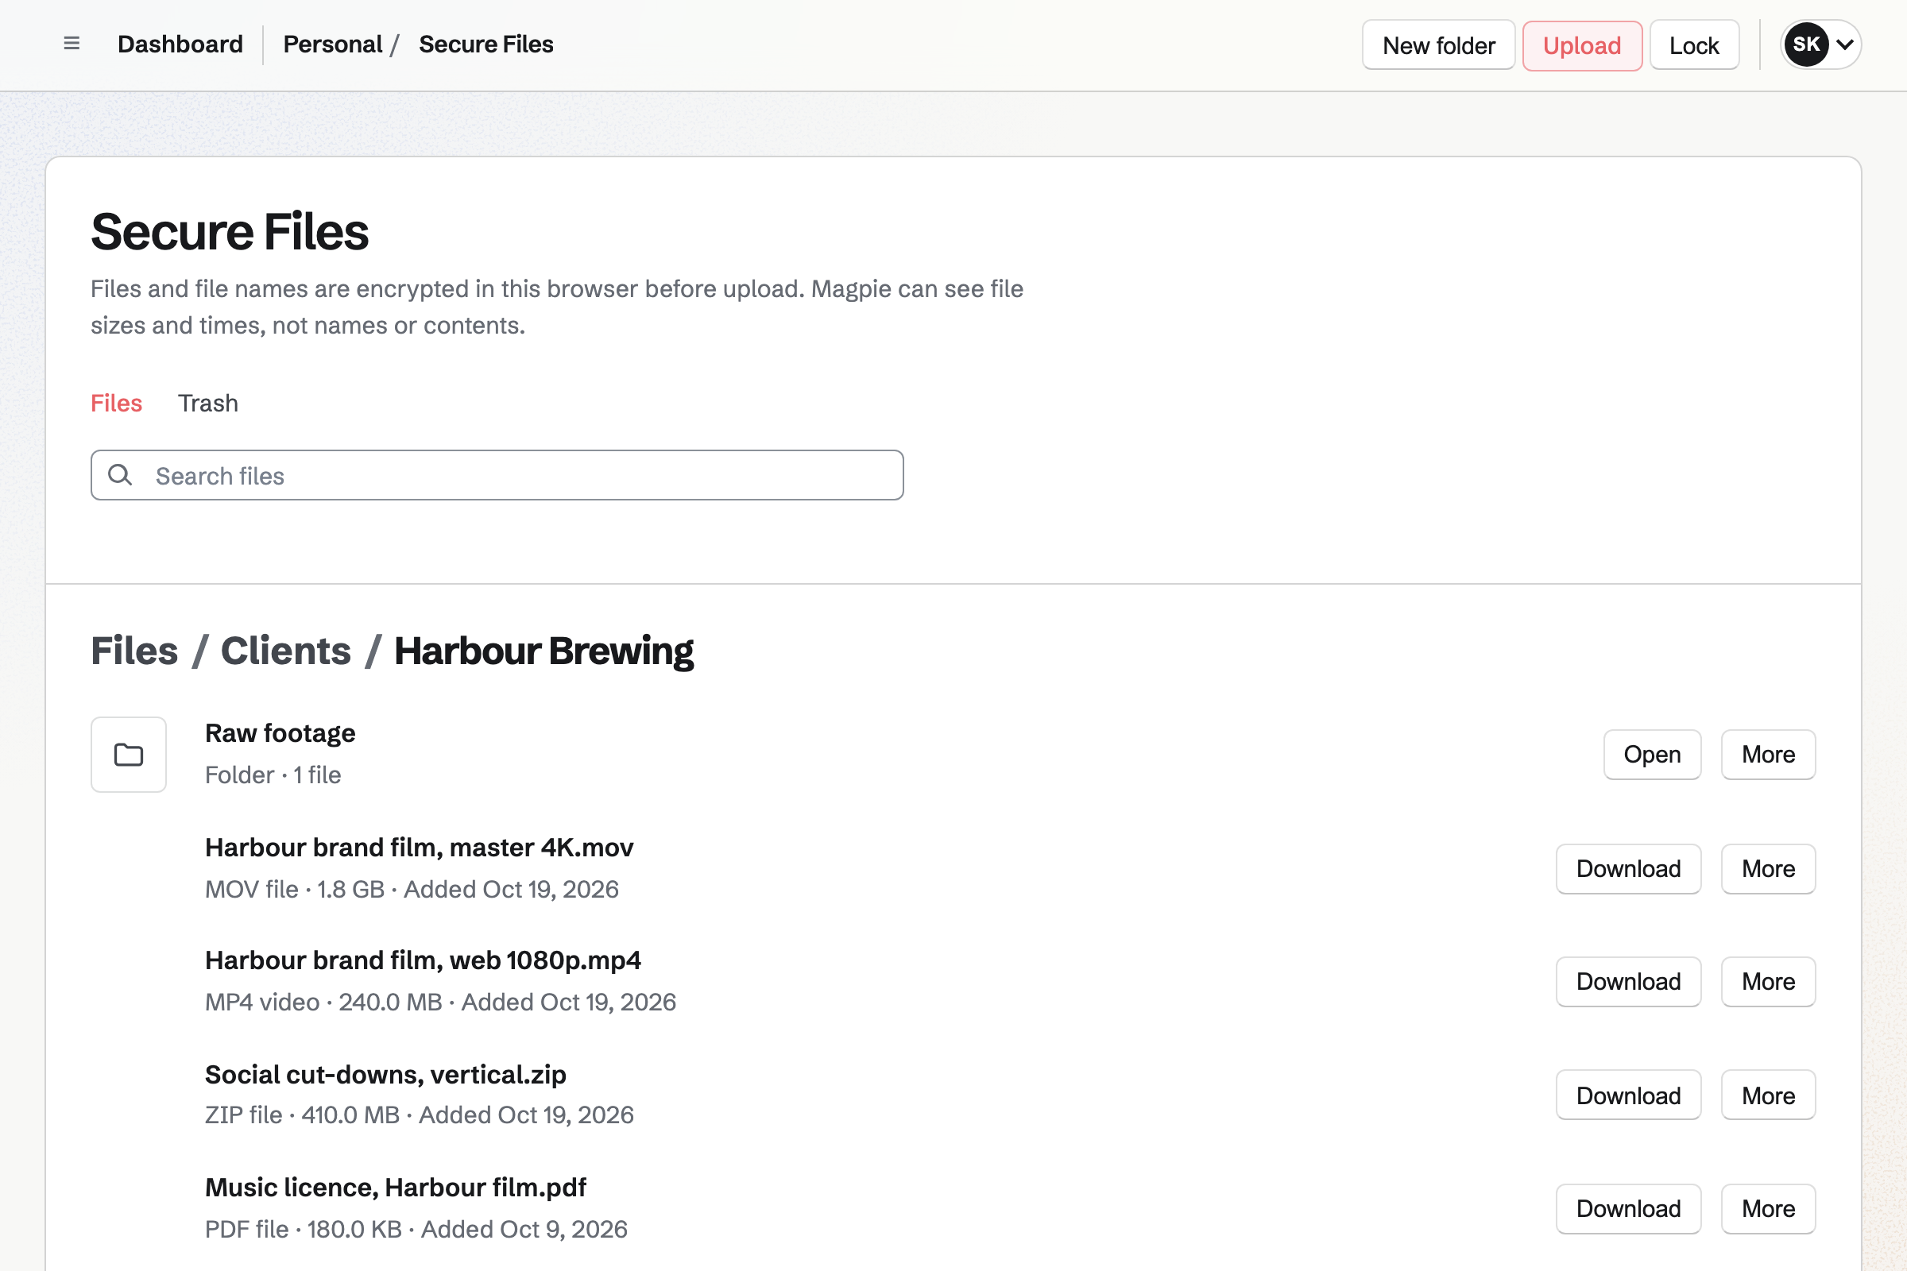Download Social cut-downs, vertical.zip
This screenshot has height=1271, width=1907.
(x=1628, y=1095)
